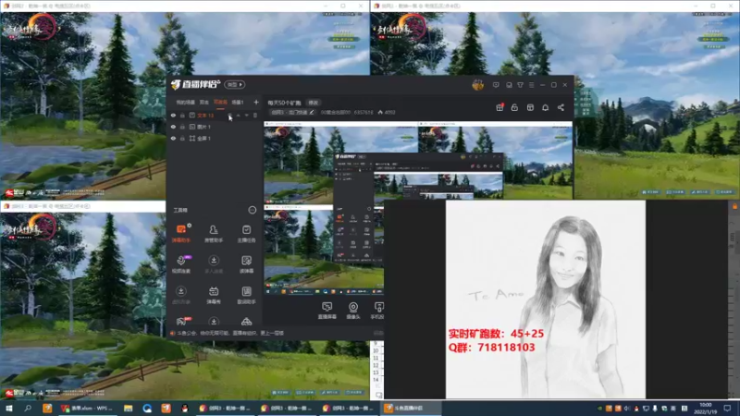
Task: Open the layout grid icon in the top-right toolbar
Action: pyautogui.click(x=530, y=107)
